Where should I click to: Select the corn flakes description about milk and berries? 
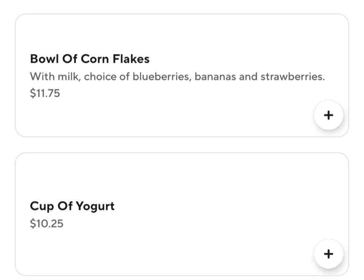pos(177,77)
